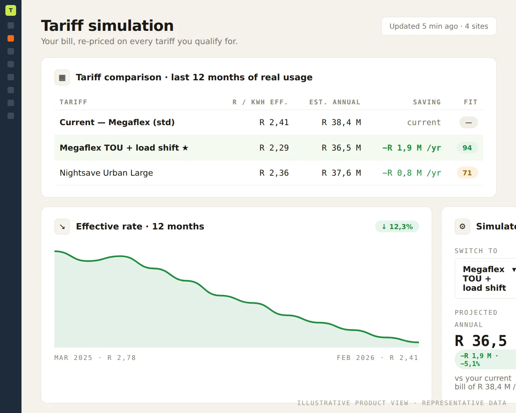Click the fit score 94 badge
516x413 pixels.
coord(467,148)
